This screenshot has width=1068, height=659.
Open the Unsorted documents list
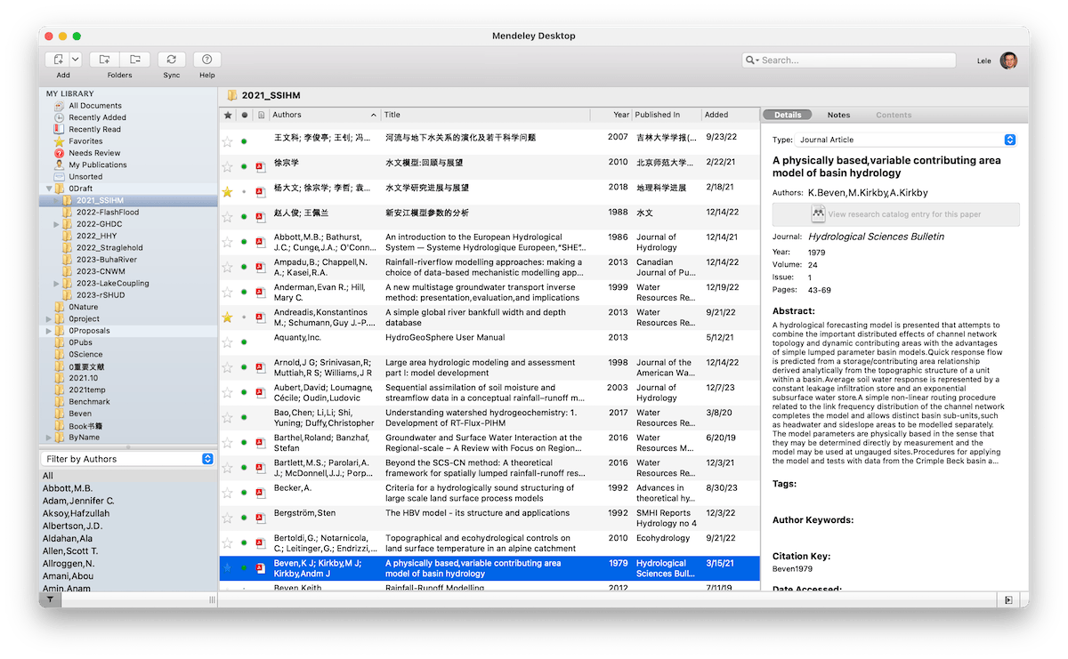pyautogui.click(x=85, y=177)
